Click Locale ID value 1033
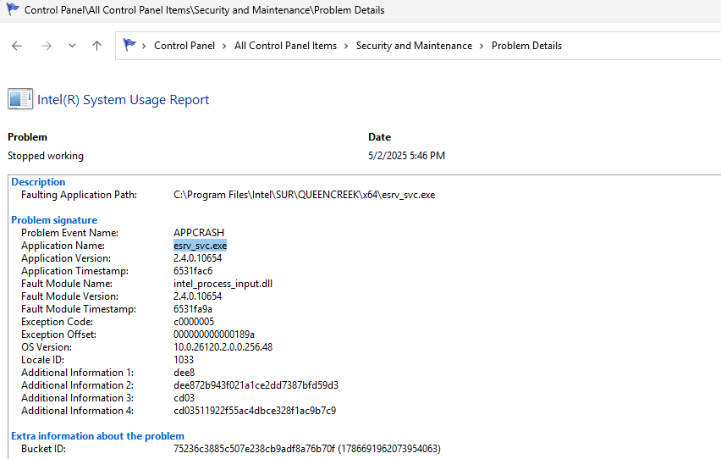Image resolution: width=721 pixels, height=459 pixels. click(x=184, y=360)
